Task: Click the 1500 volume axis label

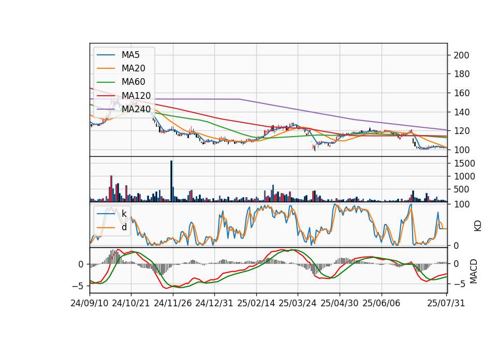Action: point(464,163)
